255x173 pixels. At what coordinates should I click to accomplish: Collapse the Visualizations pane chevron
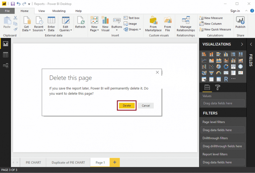point(242,44)
